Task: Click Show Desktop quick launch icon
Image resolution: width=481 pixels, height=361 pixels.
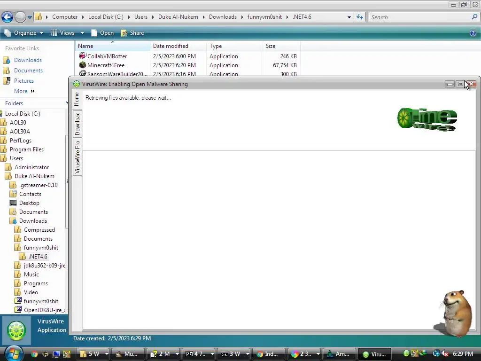Action: coord(56,354)
